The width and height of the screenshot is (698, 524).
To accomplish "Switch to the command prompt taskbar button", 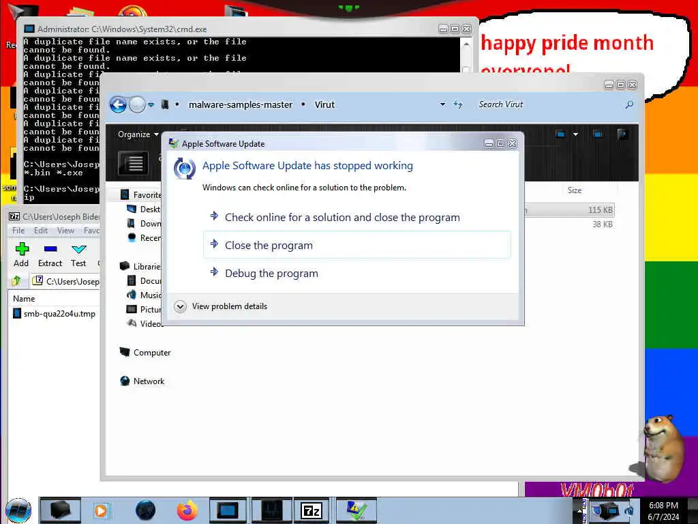I will (x=271, y=510).
